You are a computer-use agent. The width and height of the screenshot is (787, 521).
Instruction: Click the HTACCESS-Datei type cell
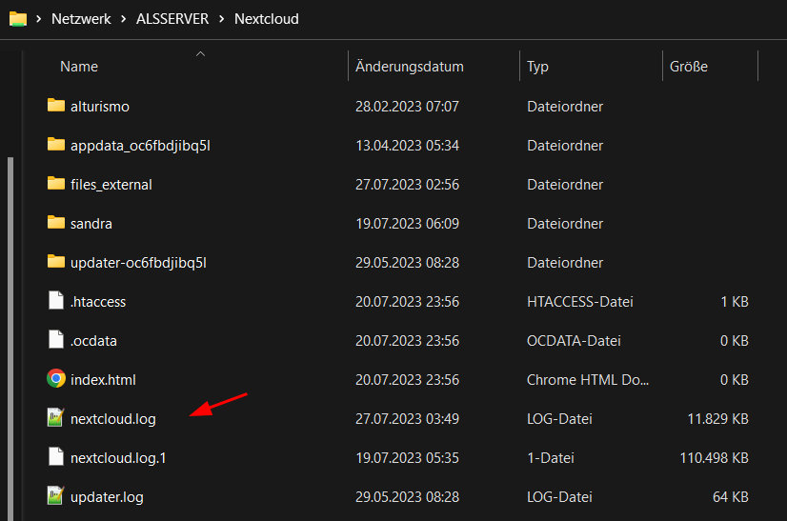point(579,302)
